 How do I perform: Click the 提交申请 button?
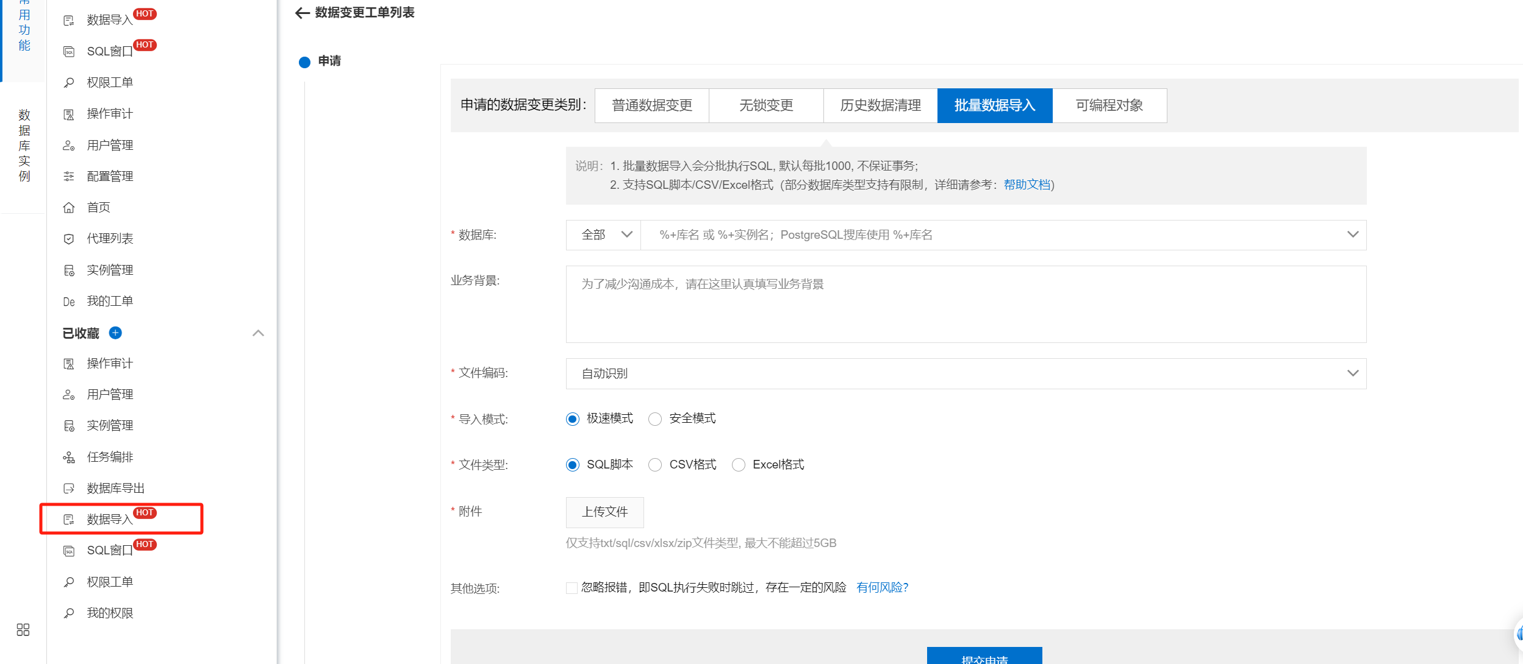tap(984, 656)
